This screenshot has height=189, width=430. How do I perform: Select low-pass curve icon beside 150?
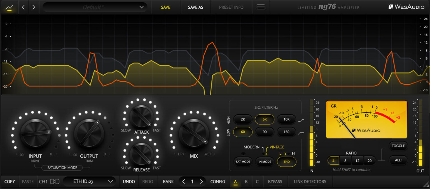301,133
